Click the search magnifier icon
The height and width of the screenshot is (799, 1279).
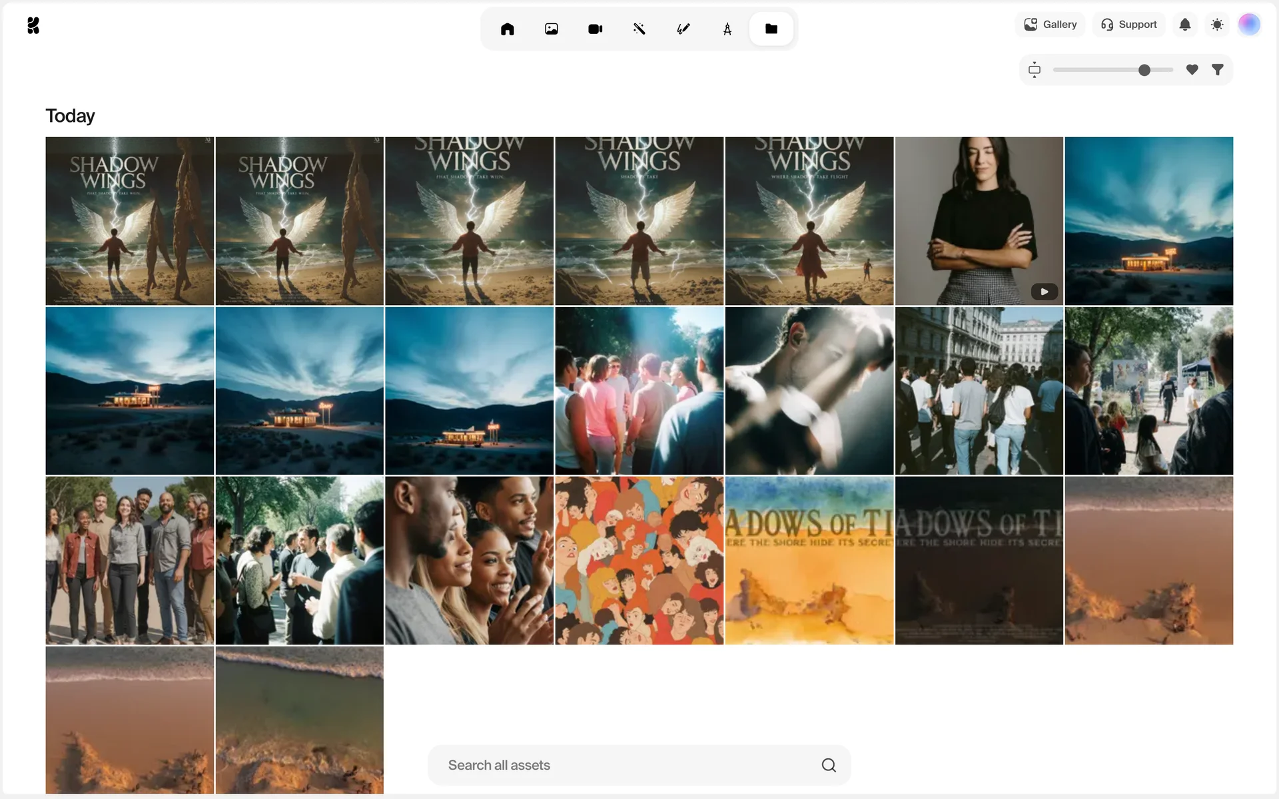[x=828, y=765]
